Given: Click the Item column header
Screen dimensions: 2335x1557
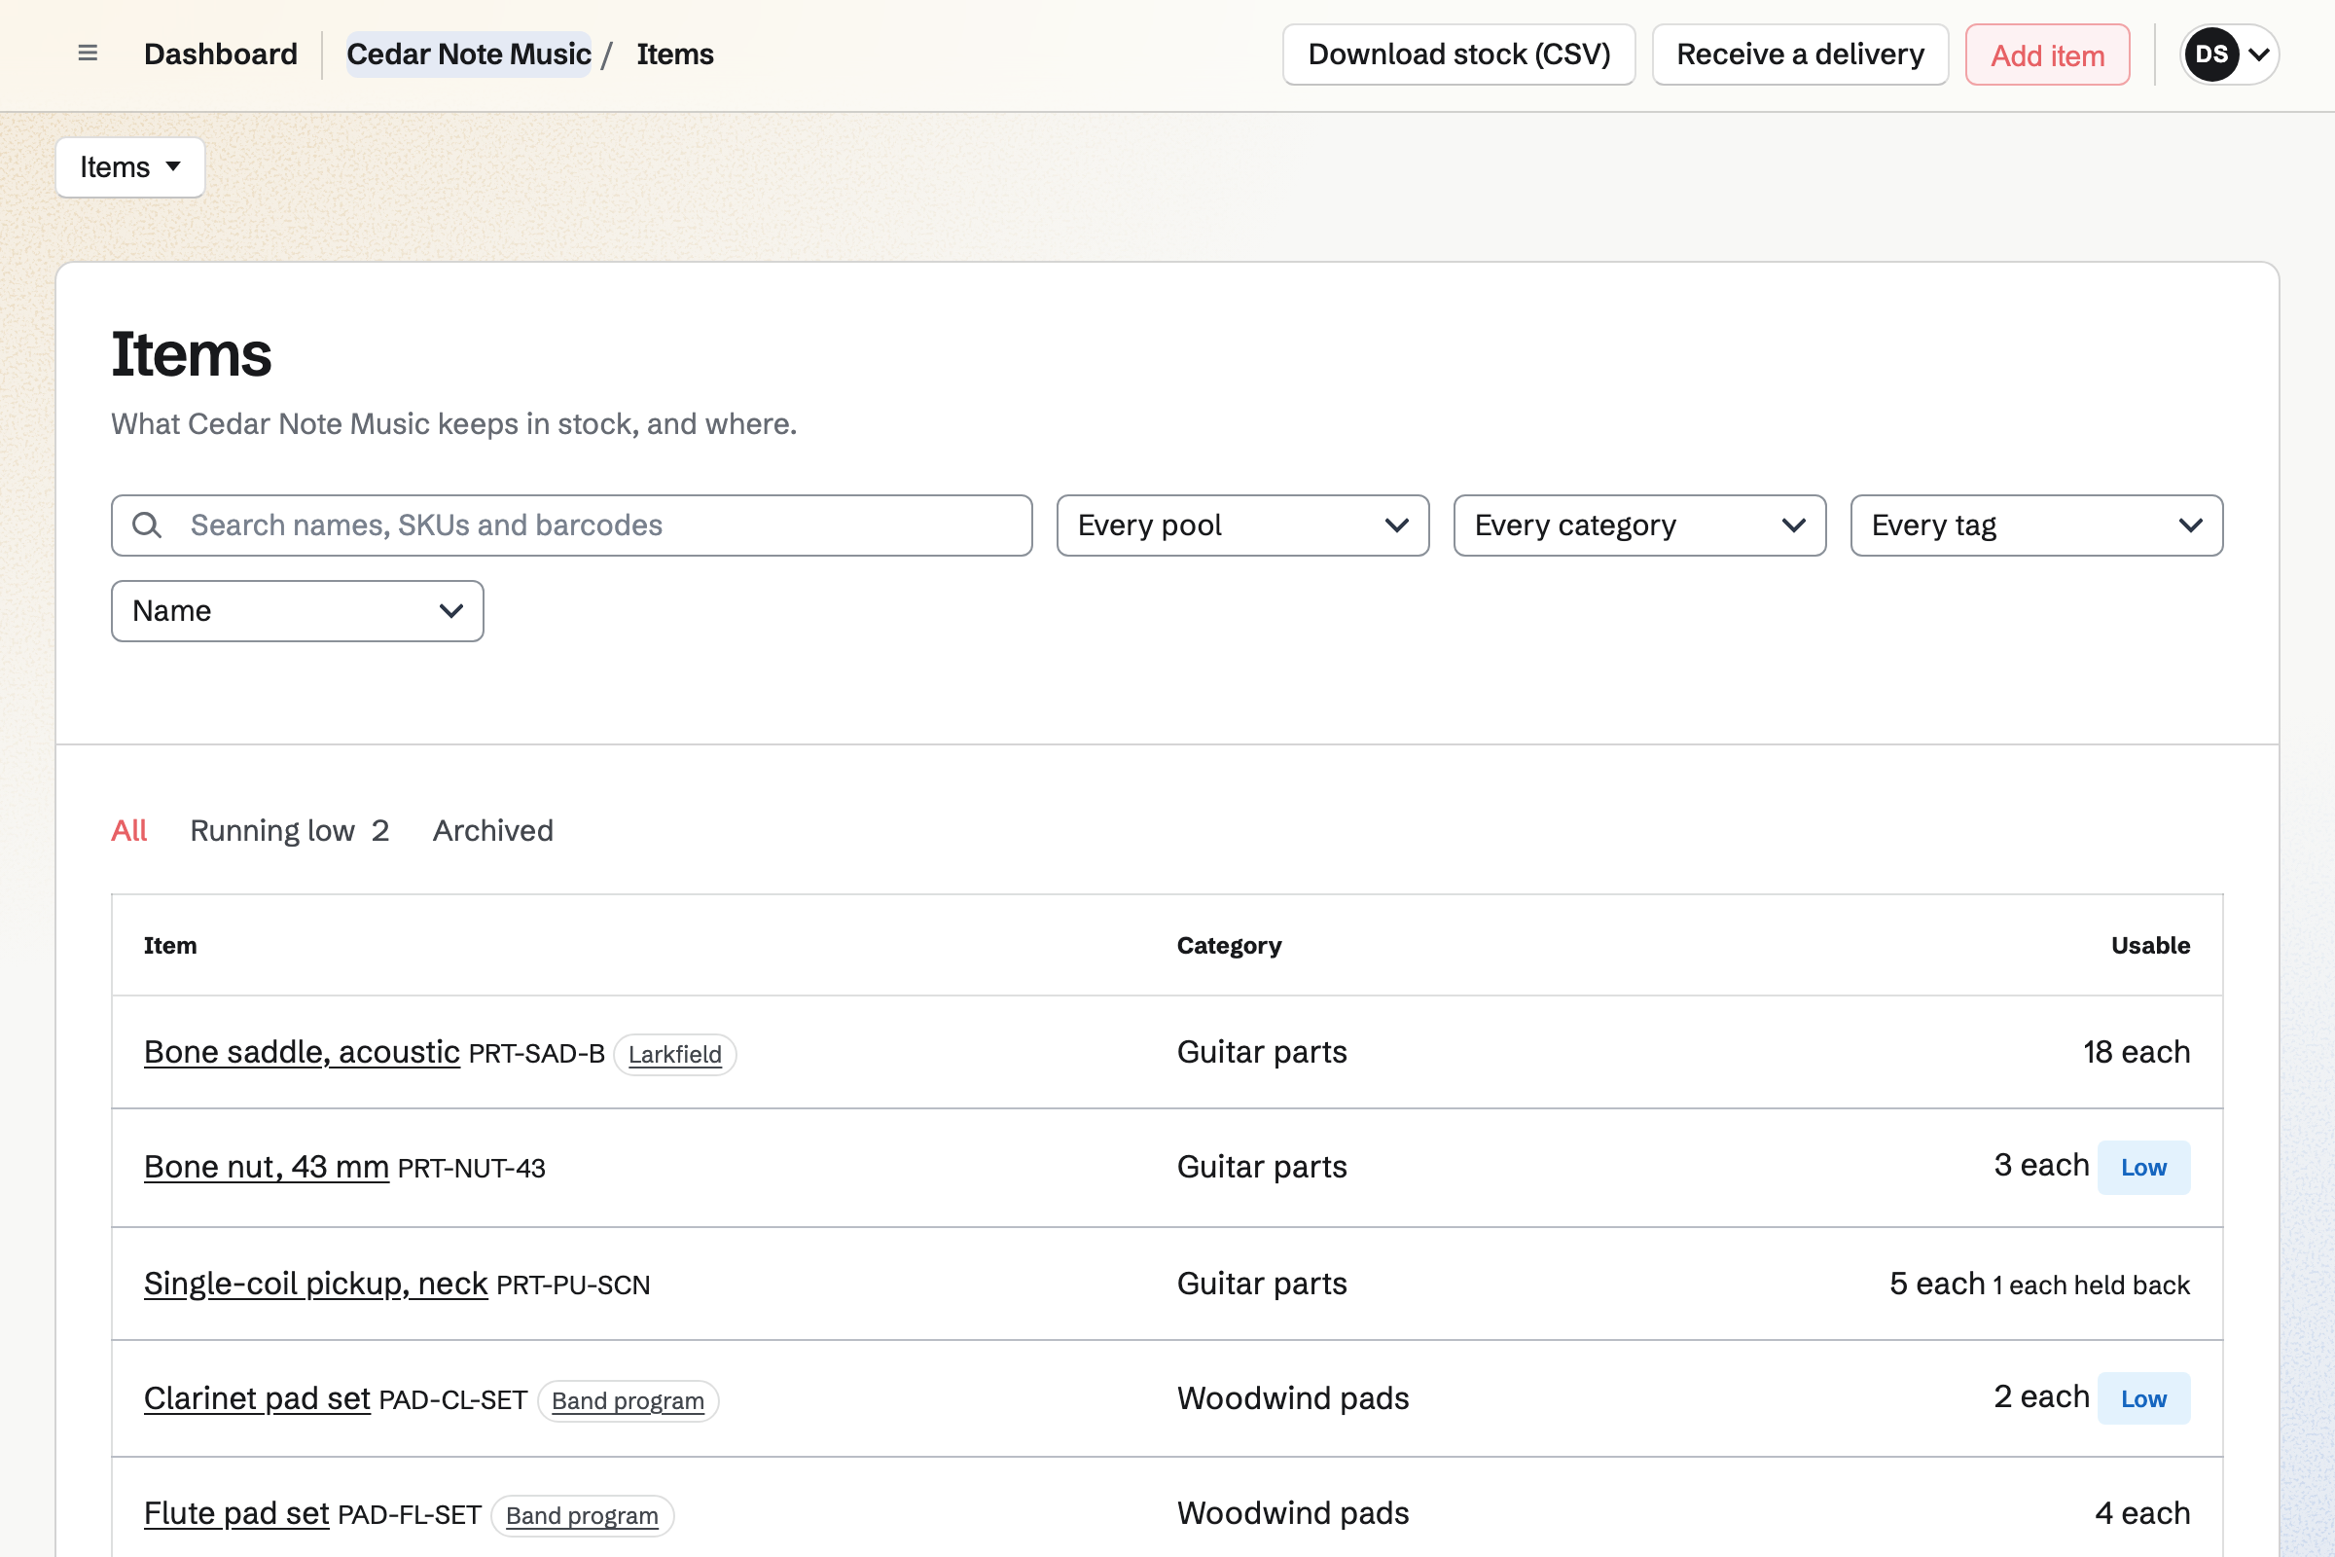Looking at the screenshot, I should point(169,945).
